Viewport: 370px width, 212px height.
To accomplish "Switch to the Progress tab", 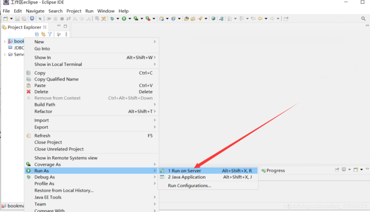I will click(x=273, y=170).
